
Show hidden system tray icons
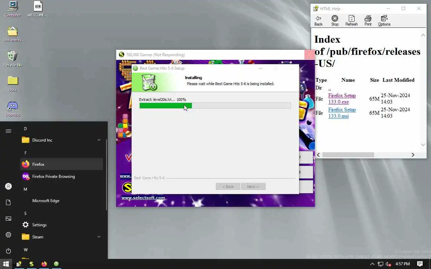[x=372, y=264]
